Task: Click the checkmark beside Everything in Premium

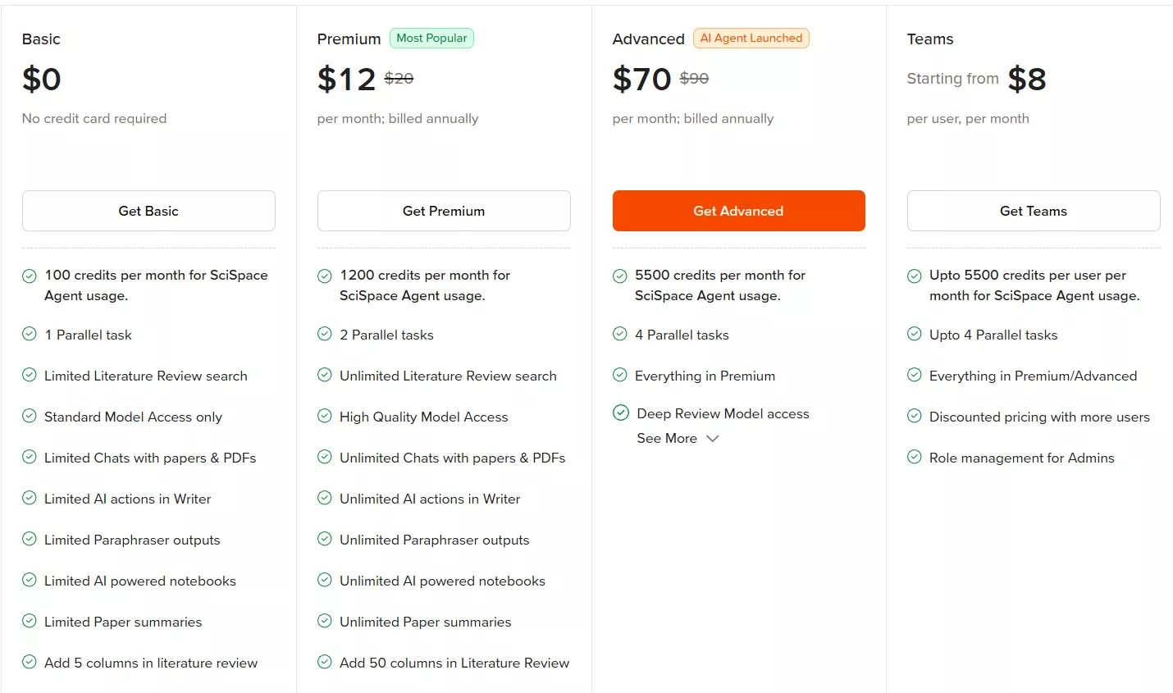Action: pos(620,376)
